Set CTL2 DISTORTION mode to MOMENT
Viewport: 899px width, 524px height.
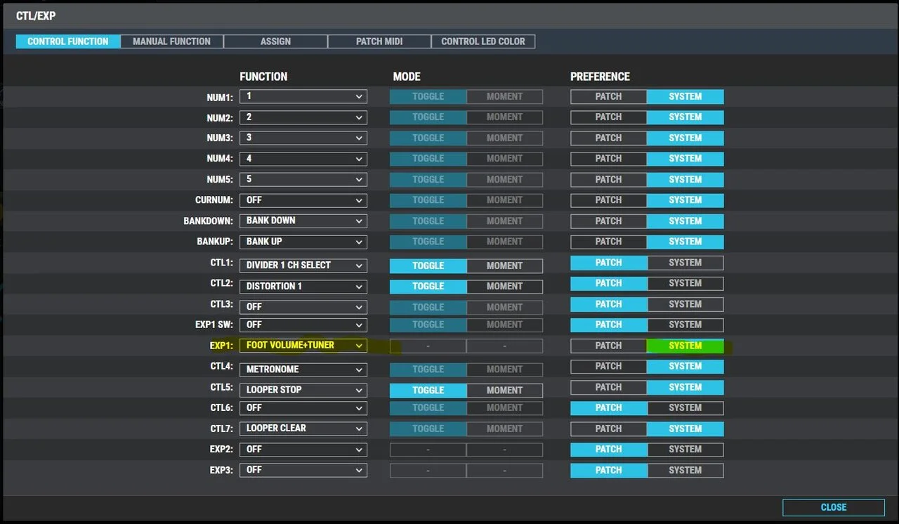(x=504, y=286)
